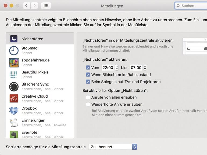Click the BitTorrent Sync icon

(14, 87)
